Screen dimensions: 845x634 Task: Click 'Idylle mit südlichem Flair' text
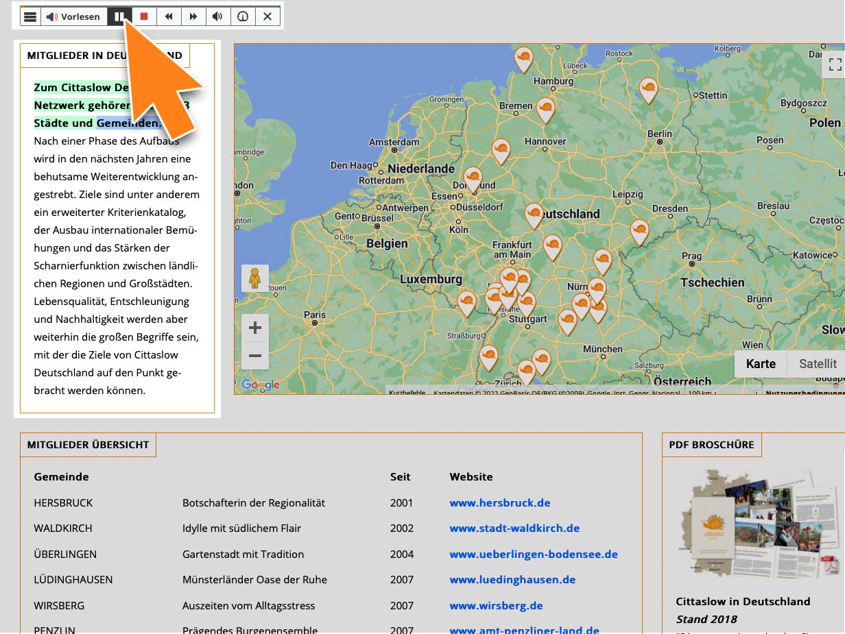tap(241, 528)
